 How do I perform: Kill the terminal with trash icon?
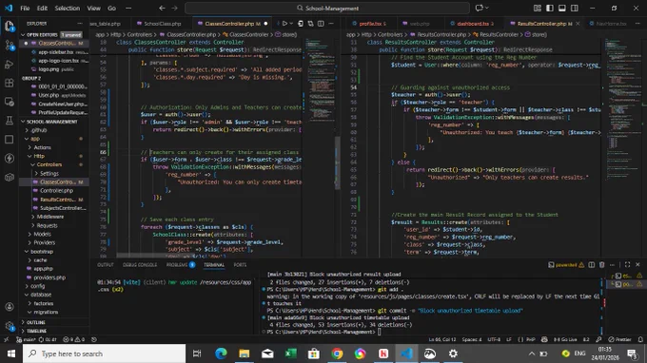(601, 264)
